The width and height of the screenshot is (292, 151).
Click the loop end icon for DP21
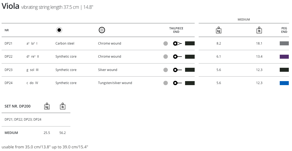(x=177, y=43)
